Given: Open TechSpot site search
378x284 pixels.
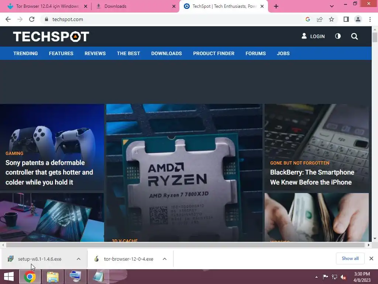Looking at the screenshot, I should 354,36.
